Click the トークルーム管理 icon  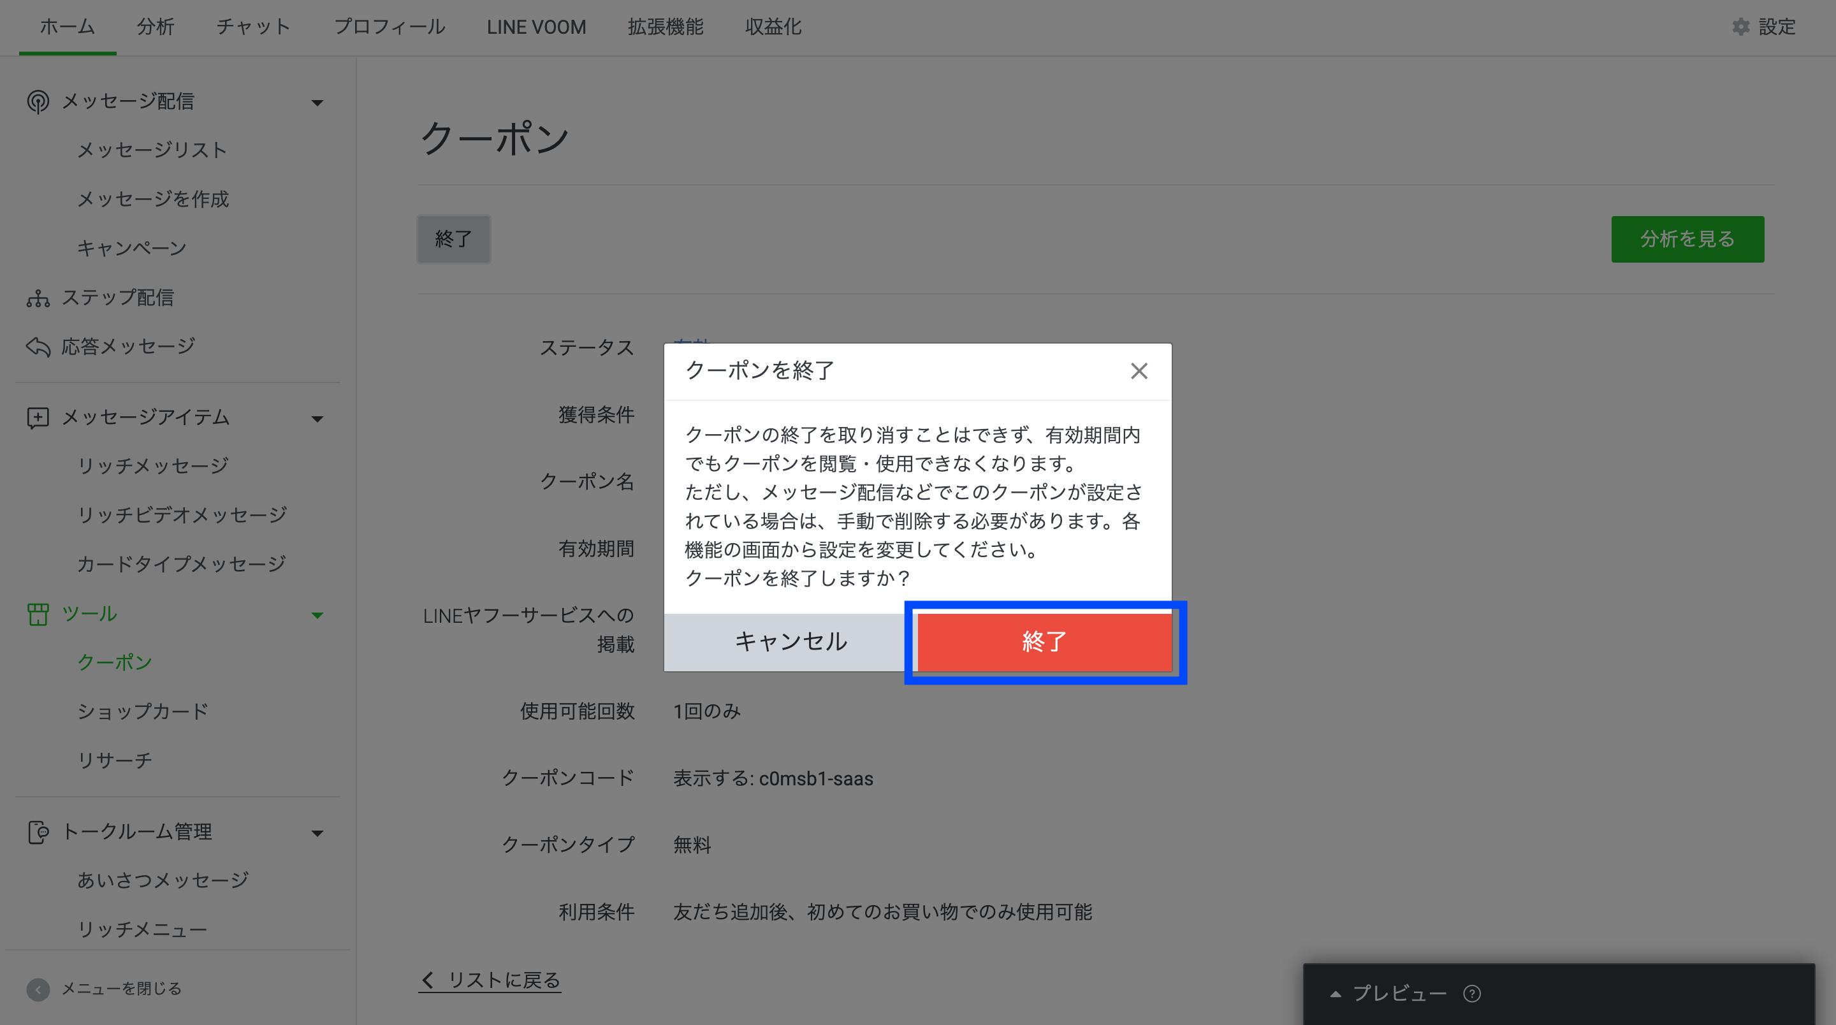tap(38, 832)
